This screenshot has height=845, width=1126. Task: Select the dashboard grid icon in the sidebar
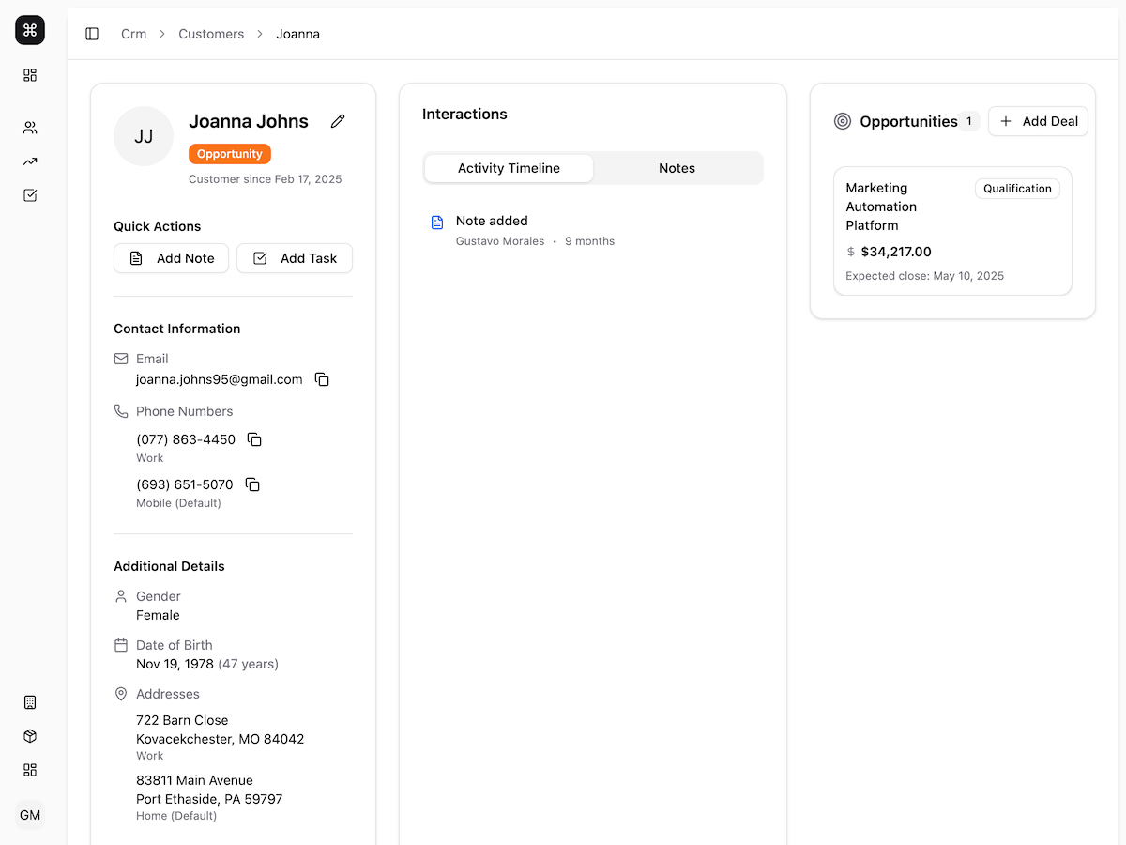tap(29, 75)
